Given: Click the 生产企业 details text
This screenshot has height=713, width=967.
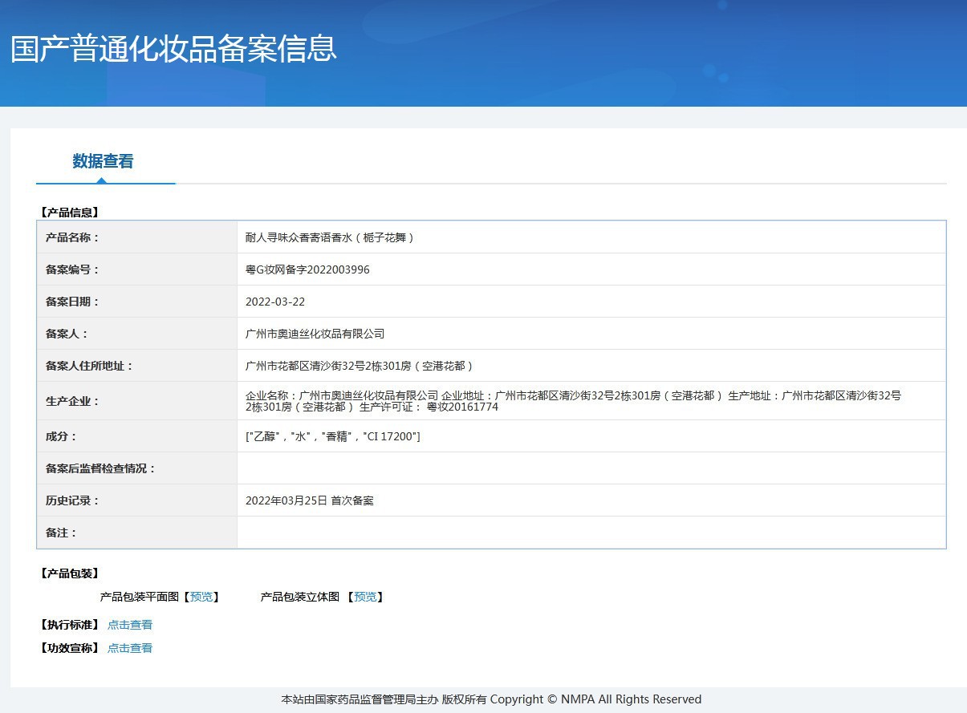Looking at the screenshot, I should click(x=573, y=401).
